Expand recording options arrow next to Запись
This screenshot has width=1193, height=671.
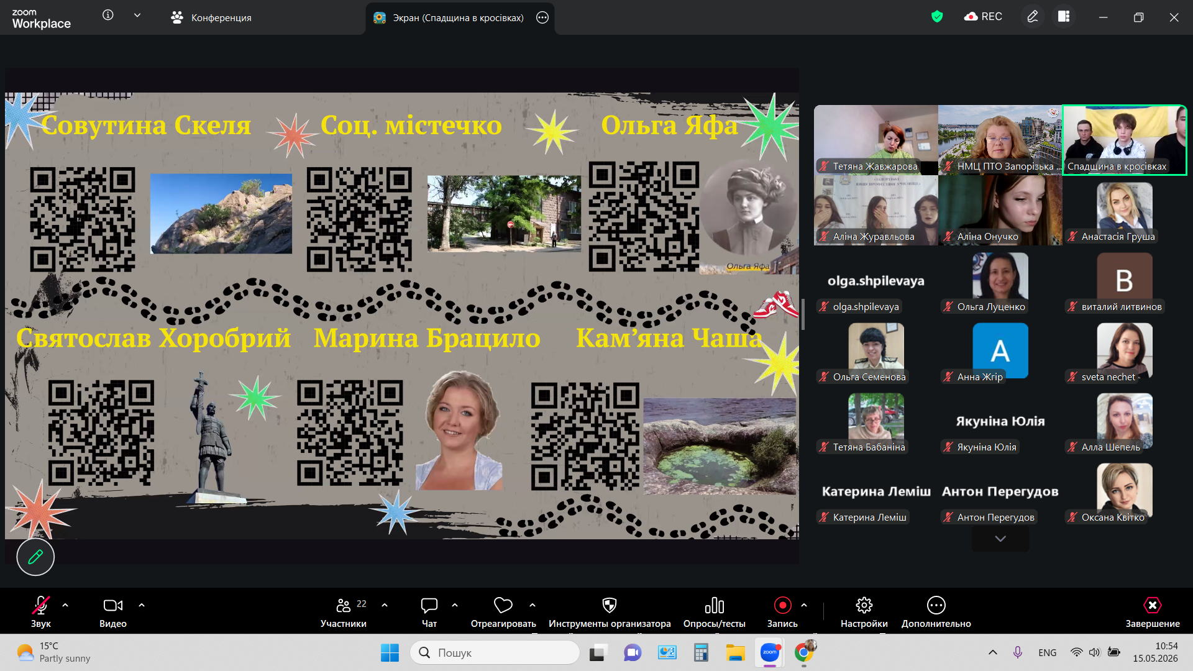[x=804, y=605]
